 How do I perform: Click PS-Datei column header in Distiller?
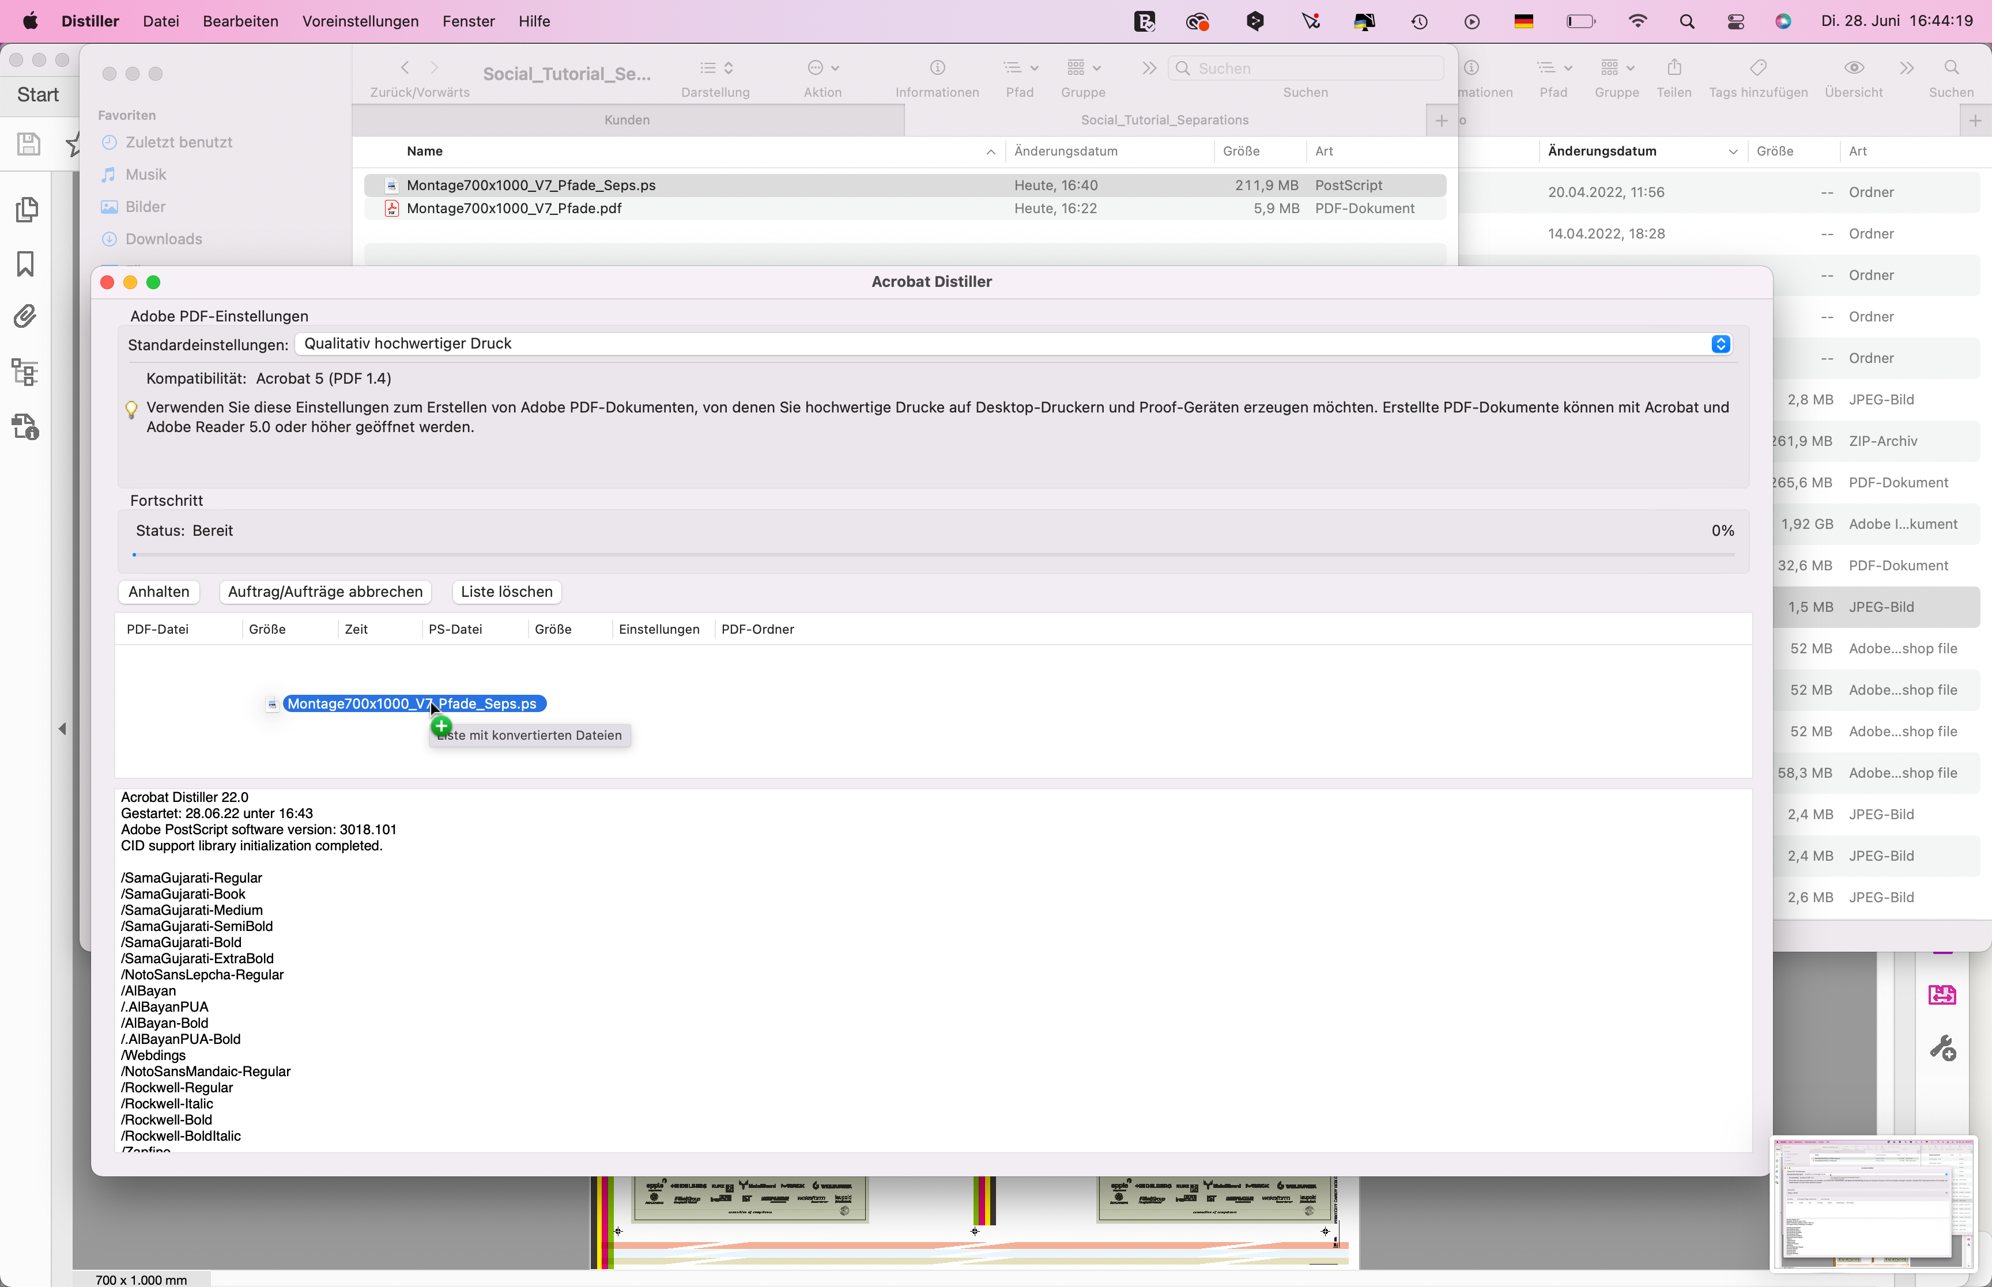click(455, 629)
